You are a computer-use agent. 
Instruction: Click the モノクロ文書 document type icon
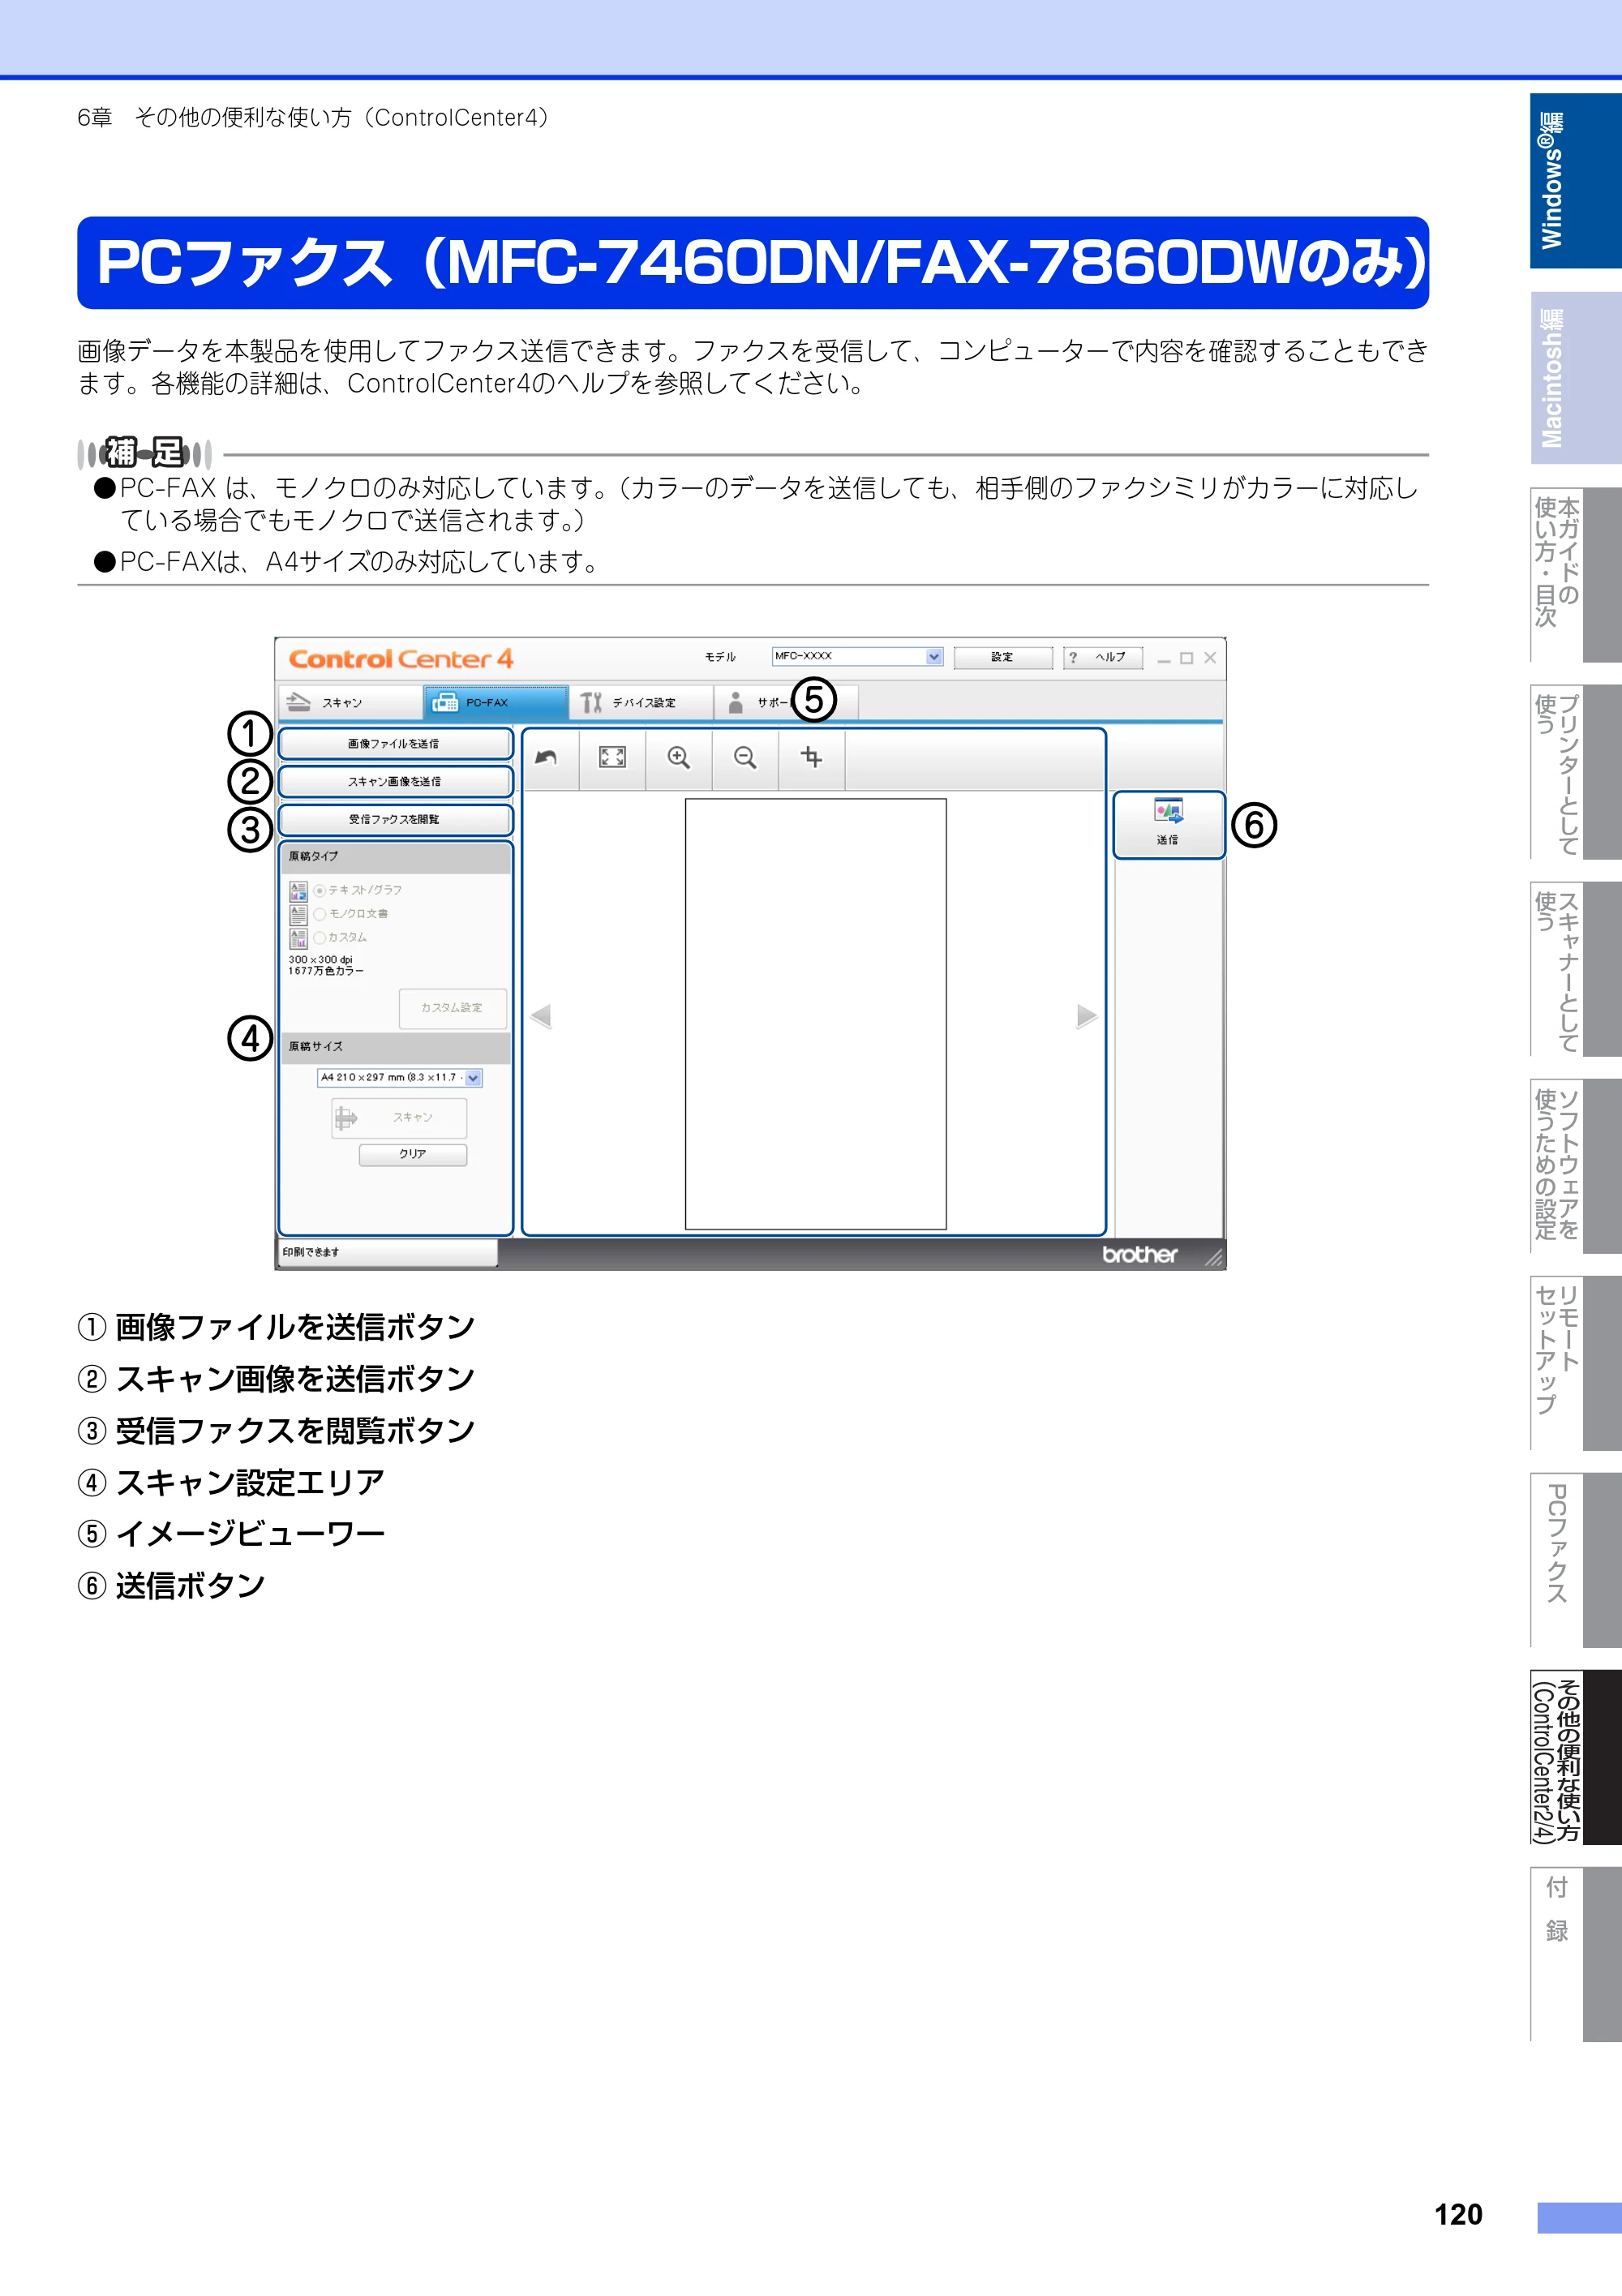point(298,914)
